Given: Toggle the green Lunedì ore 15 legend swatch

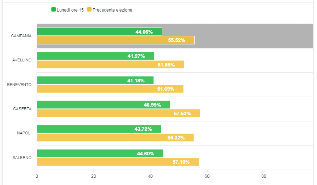Looking at the screenshot, I should pyautogui.click(x=54, y=10).
